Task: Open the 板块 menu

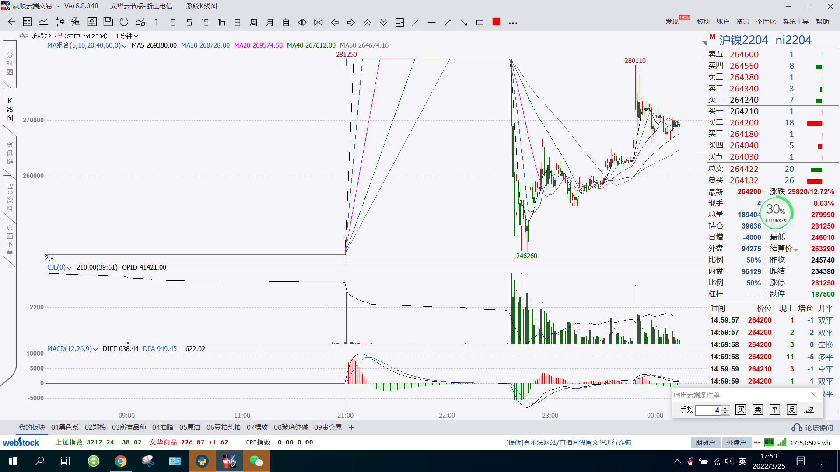Action: click(x=703, y=22)
